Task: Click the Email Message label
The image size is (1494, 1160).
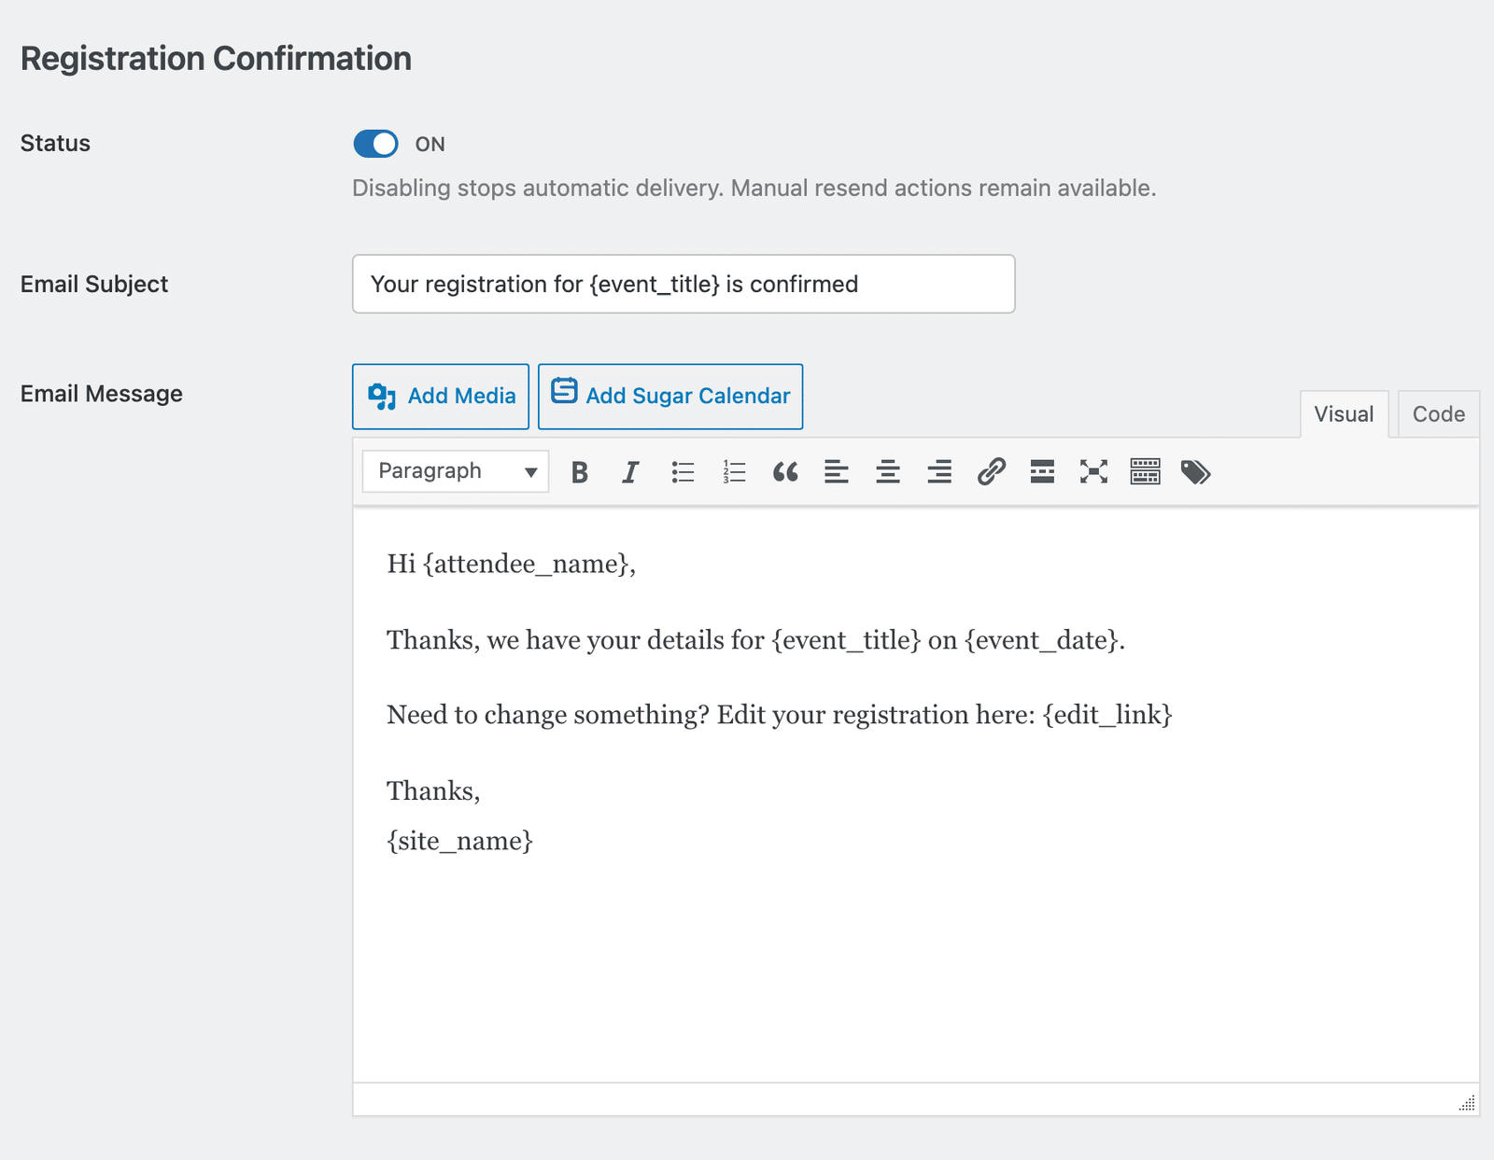Action: click(x=102, y=394)
